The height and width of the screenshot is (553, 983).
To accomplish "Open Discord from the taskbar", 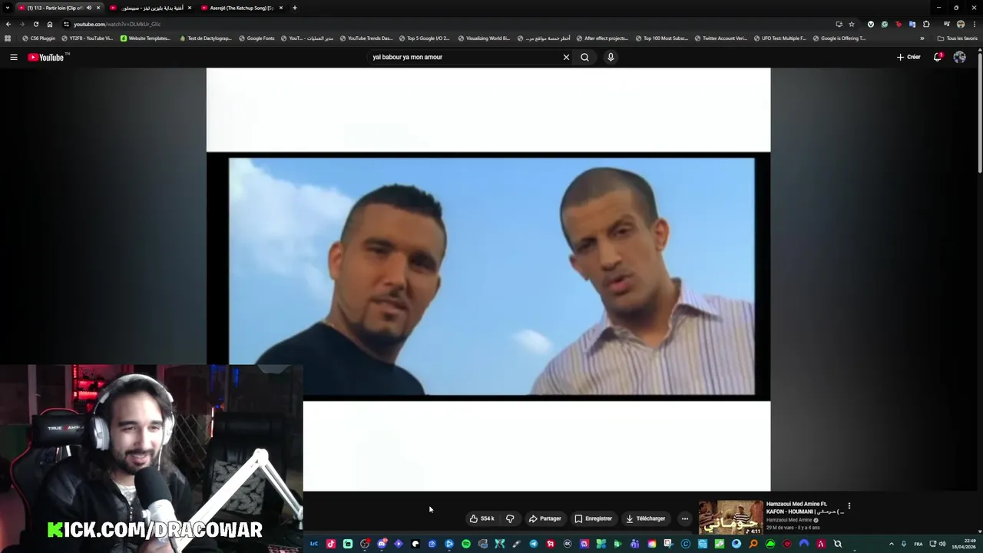I will [382, 544].
